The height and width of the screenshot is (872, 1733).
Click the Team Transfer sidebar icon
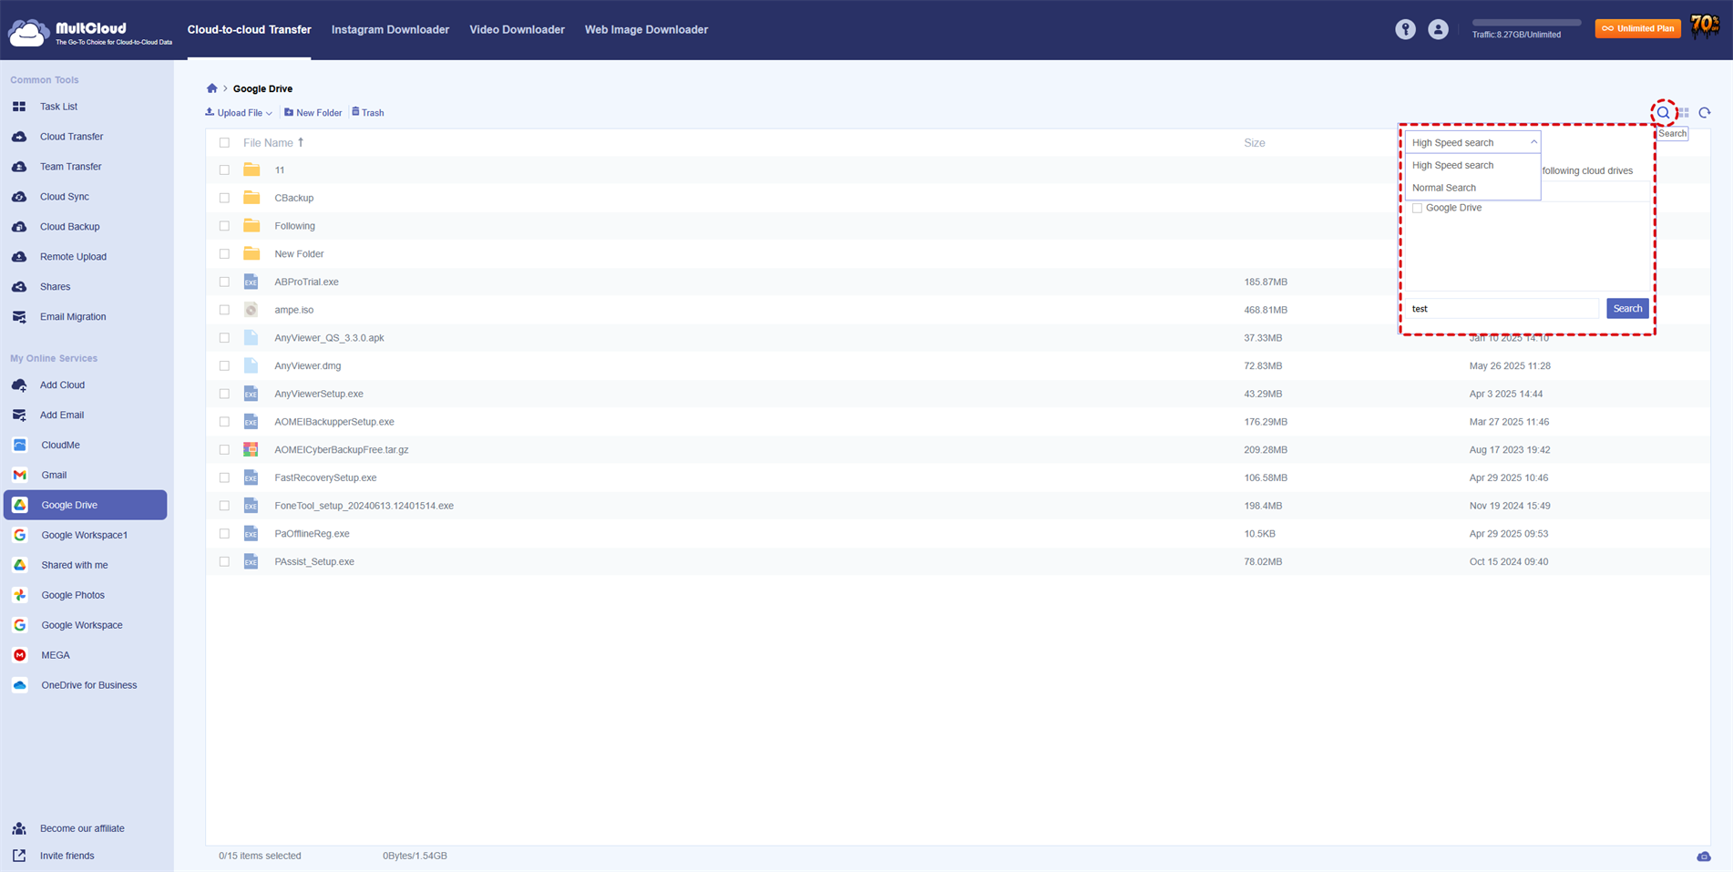(x=19, y=167)
